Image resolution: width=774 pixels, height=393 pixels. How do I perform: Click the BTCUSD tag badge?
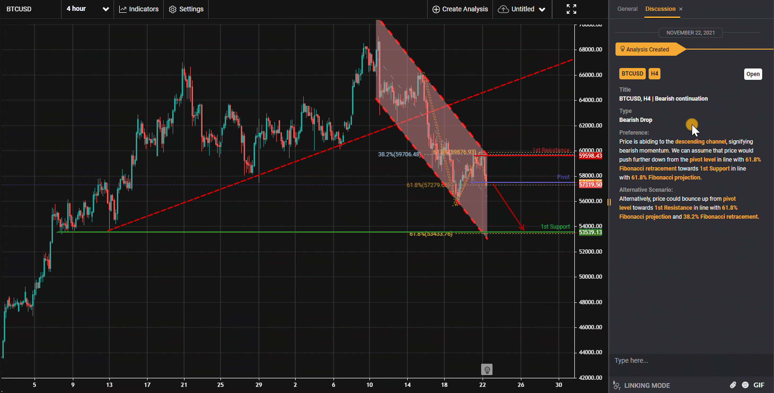pyautogui.click(x=633, y=74)
